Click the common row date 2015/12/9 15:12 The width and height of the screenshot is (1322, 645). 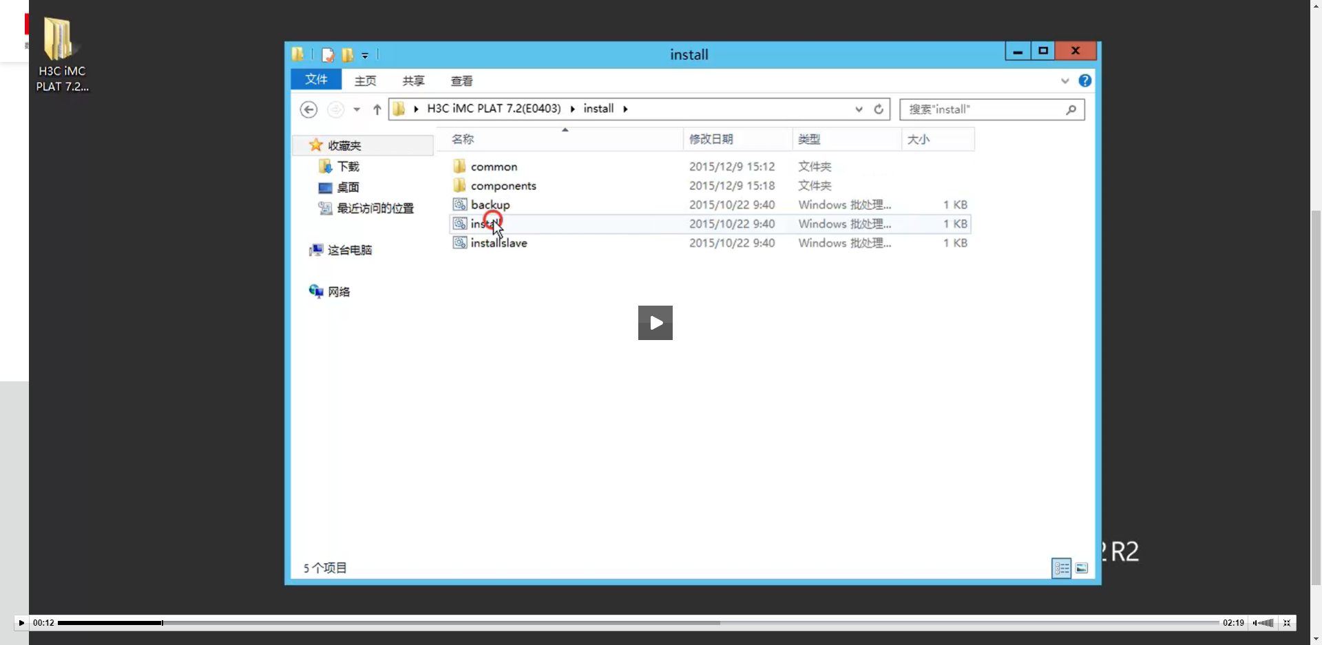(x=732, y=167)
